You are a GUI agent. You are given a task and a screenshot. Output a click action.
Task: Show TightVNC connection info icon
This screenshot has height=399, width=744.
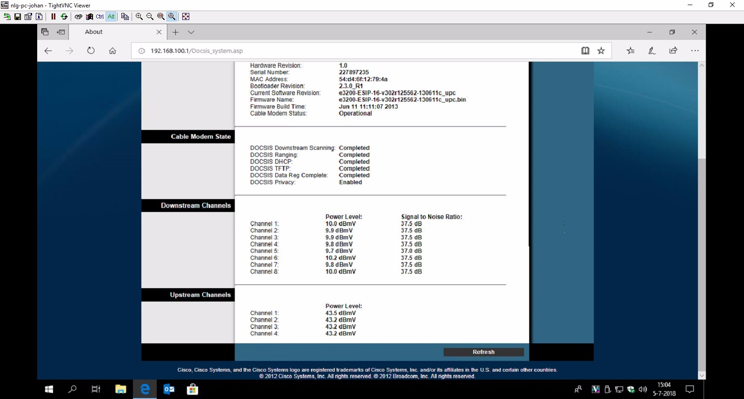point(39,17)
